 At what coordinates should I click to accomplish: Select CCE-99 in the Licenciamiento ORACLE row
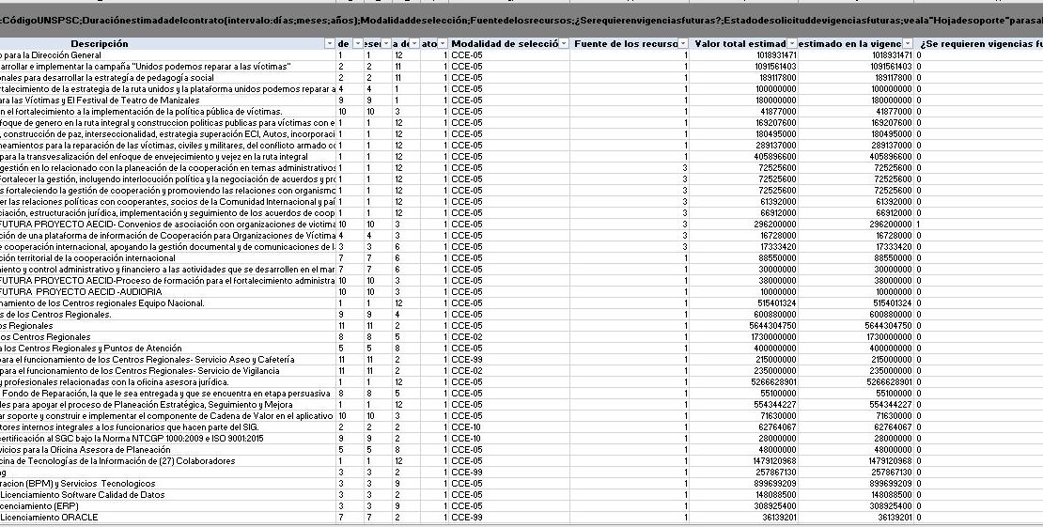509,518
